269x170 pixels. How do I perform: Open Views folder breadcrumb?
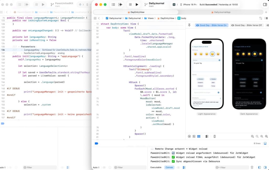tap(149, 18)
